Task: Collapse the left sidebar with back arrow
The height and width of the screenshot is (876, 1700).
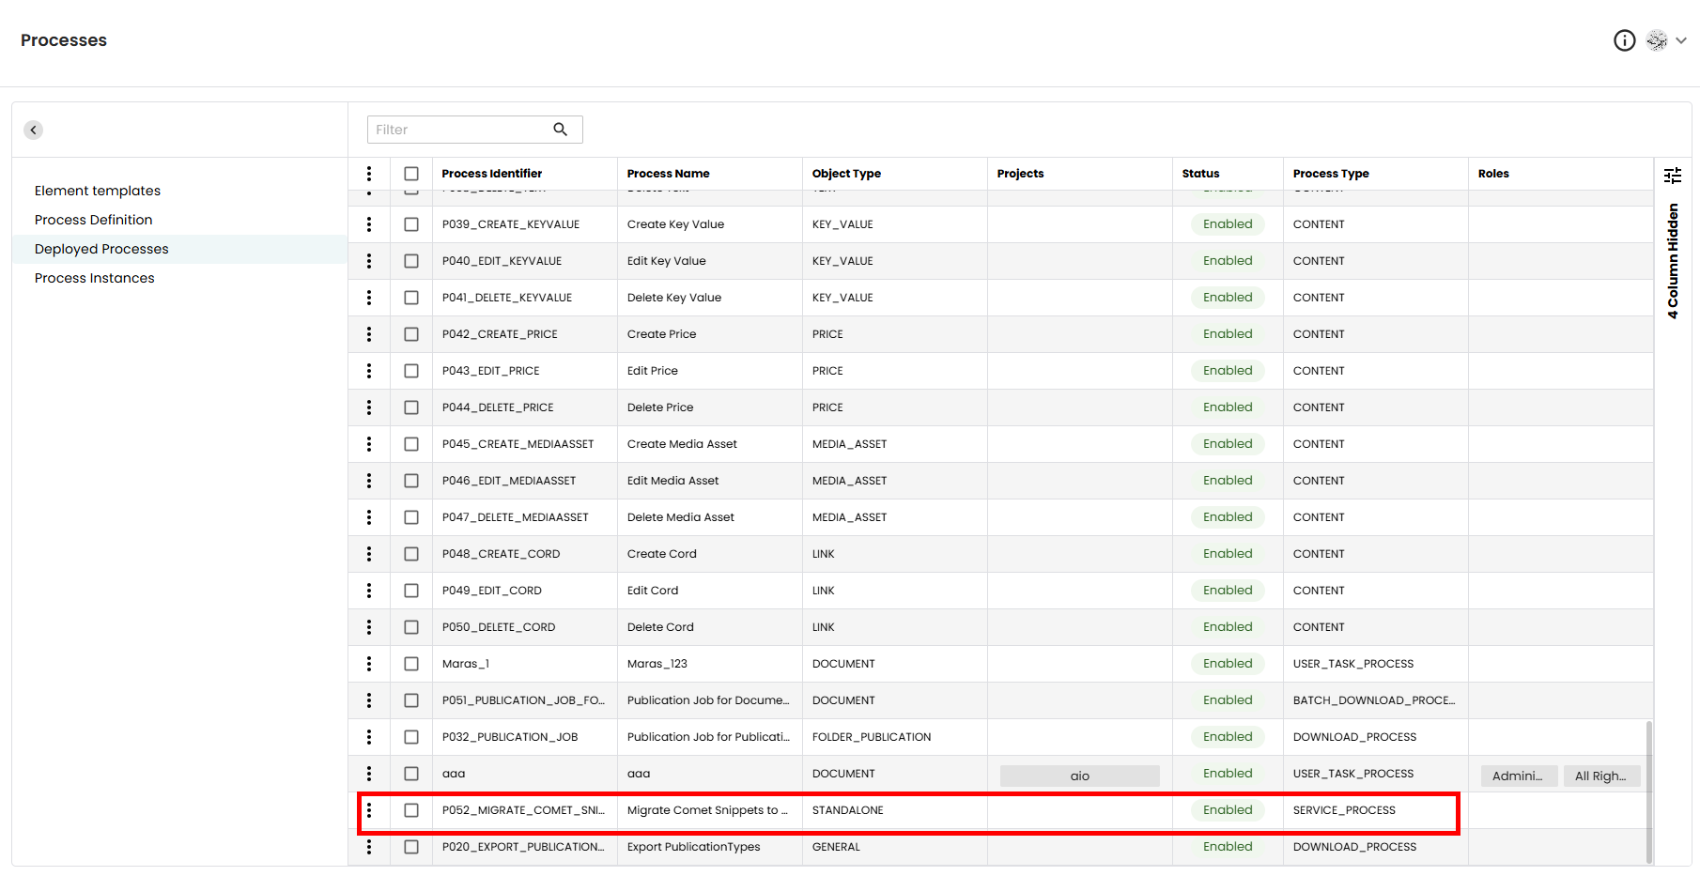Action: coord(34,130)
